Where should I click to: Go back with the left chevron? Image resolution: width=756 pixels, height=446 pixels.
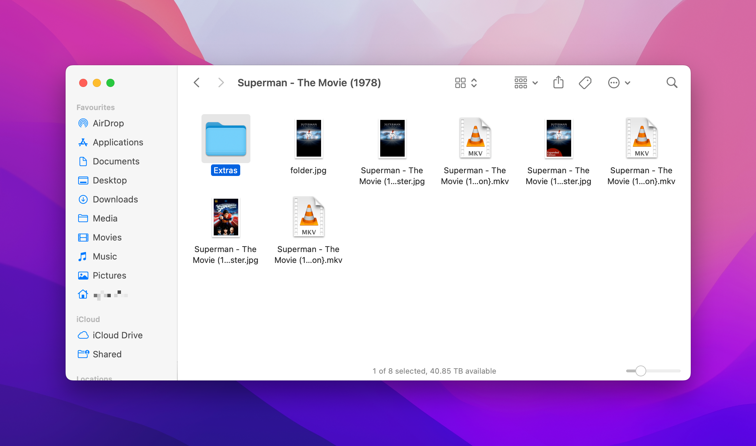[x=197, y=83]
